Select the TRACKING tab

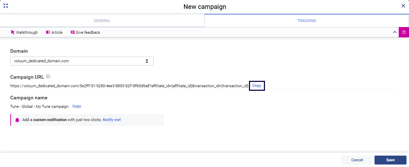(x=307, y=21)
